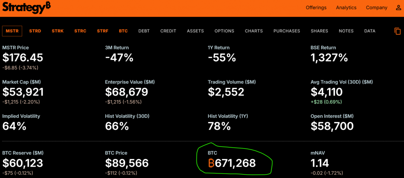Switch to the STRC tab
404x178 pixels.
(80, 31)
